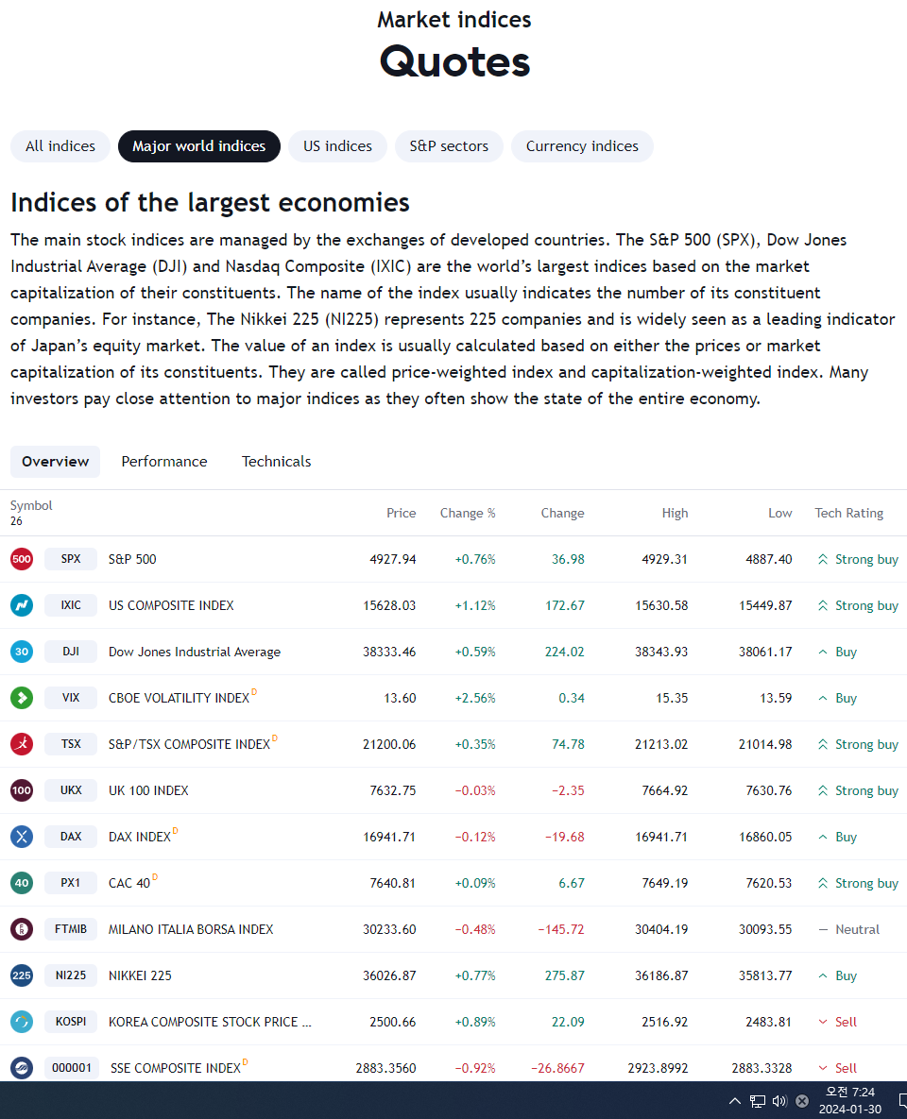The image size is (907, 1119).
Task: Select the Overview view tab
Action: 55,462
